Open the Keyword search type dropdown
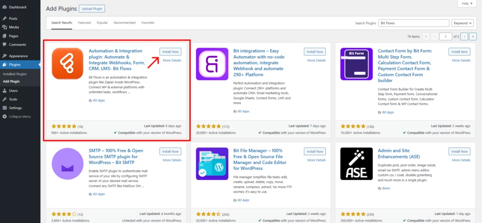This screenshot has width=482, height=223. coord(462,23)
